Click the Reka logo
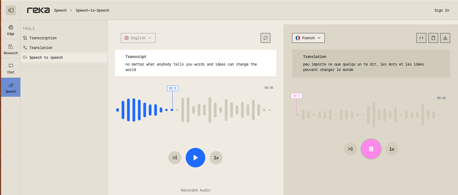458x195 pixels. (x=38, y=10)
